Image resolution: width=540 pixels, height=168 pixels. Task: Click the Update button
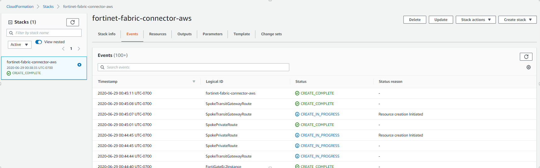tap(441, 20)
